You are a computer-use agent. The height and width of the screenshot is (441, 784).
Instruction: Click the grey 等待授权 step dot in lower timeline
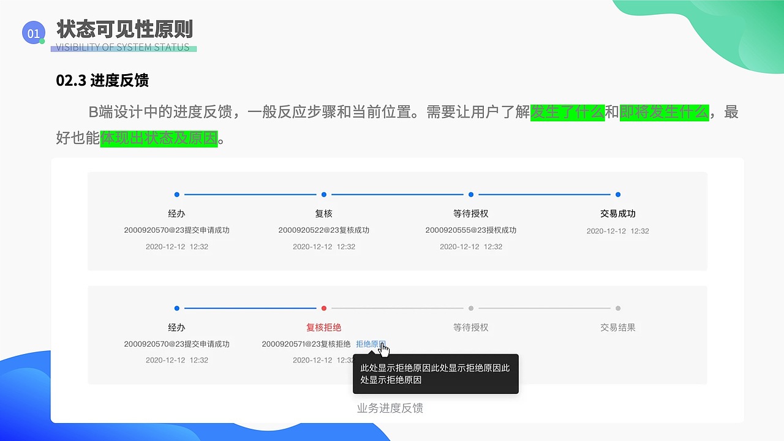pos(471,308)
